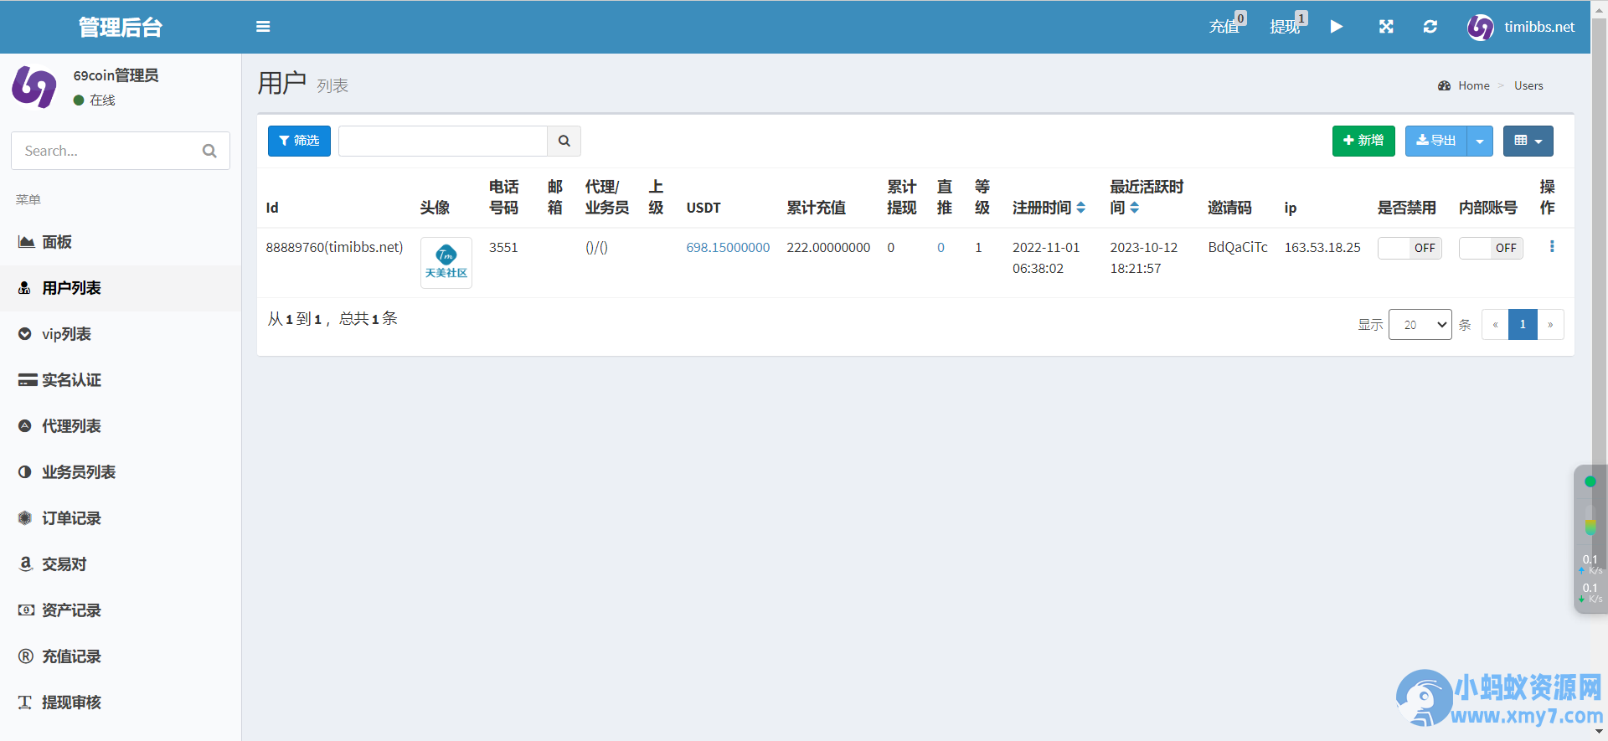Viewport: 1608px width, 741px height.
Task: Click 直推 count link 0
Action: point(941,248)
